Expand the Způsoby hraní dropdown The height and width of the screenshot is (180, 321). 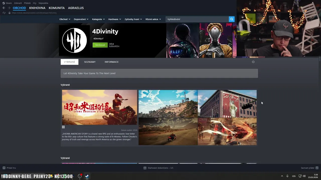(133, 19)
